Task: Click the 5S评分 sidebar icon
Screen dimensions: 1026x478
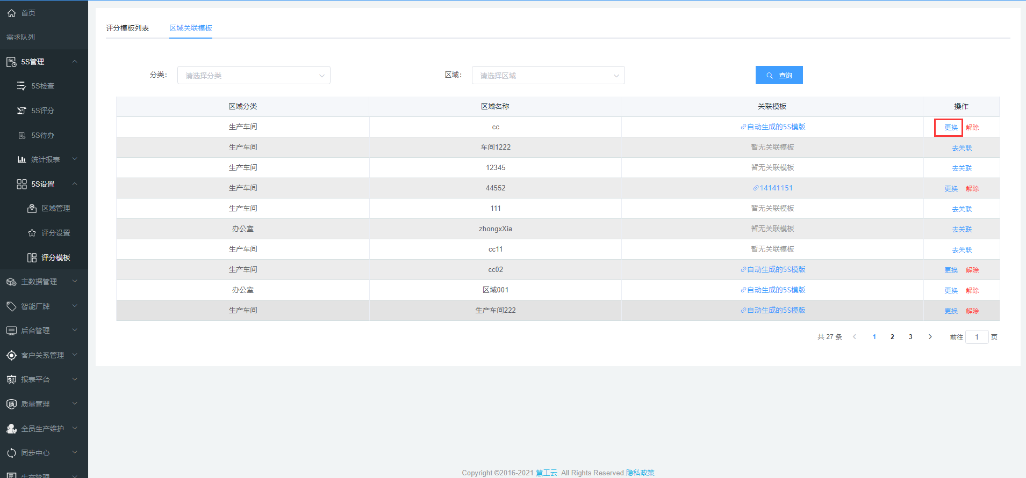Action: (21, 111)
